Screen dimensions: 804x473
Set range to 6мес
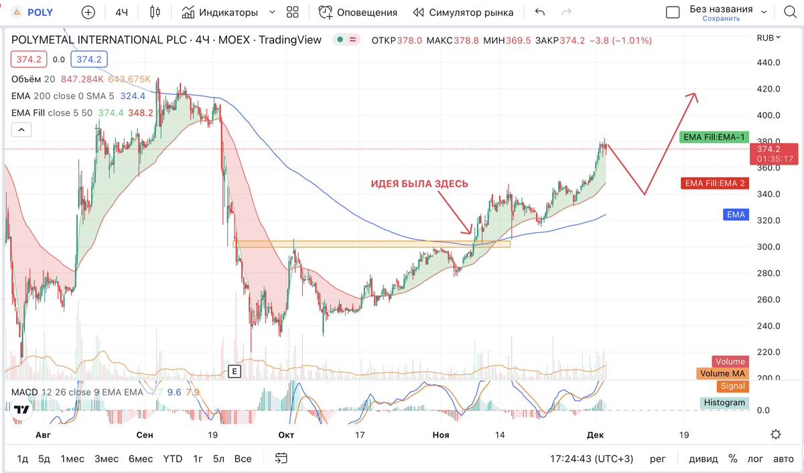[x=141, y=459]
